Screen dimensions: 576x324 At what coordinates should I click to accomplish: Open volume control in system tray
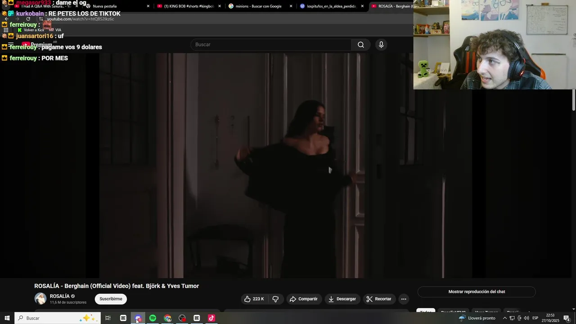click(526, 318)
